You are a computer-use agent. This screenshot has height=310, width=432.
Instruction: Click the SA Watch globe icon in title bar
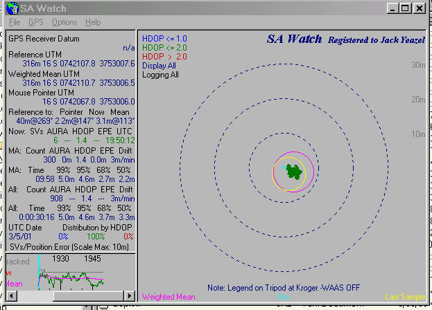pyautogui.click(x=11, y=8)
